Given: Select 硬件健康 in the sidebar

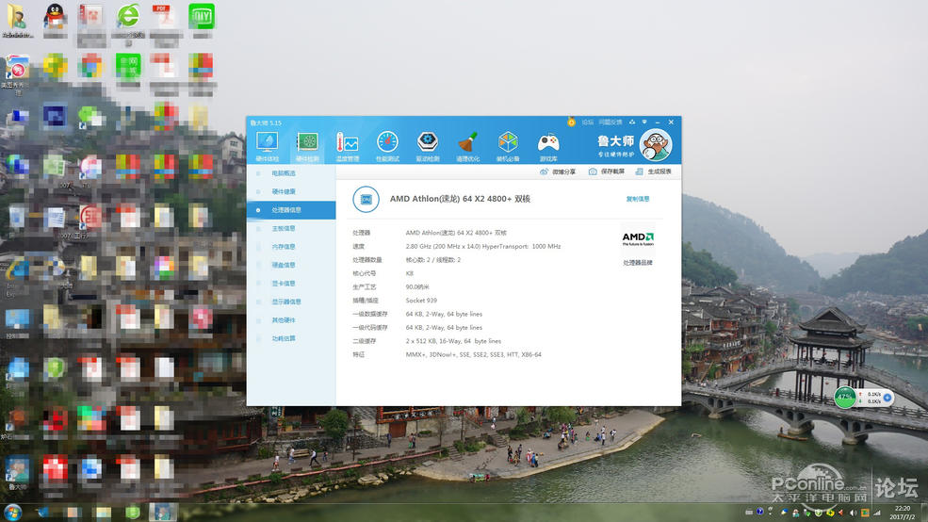Looking at the screenshot, I should click(x=291, y=192).
